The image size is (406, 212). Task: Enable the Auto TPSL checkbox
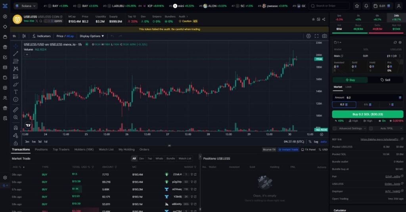371,128
